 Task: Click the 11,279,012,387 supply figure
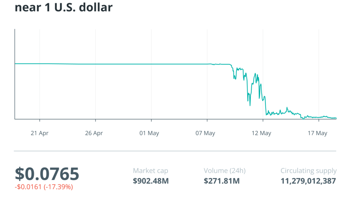(x=309, y=181)
